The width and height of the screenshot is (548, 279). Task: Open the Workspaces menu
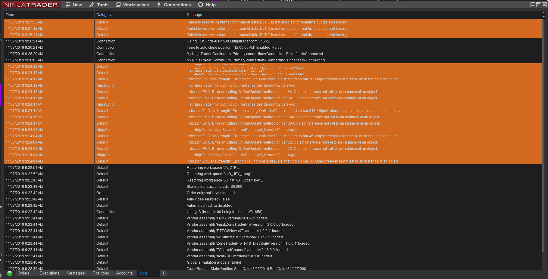133,5
